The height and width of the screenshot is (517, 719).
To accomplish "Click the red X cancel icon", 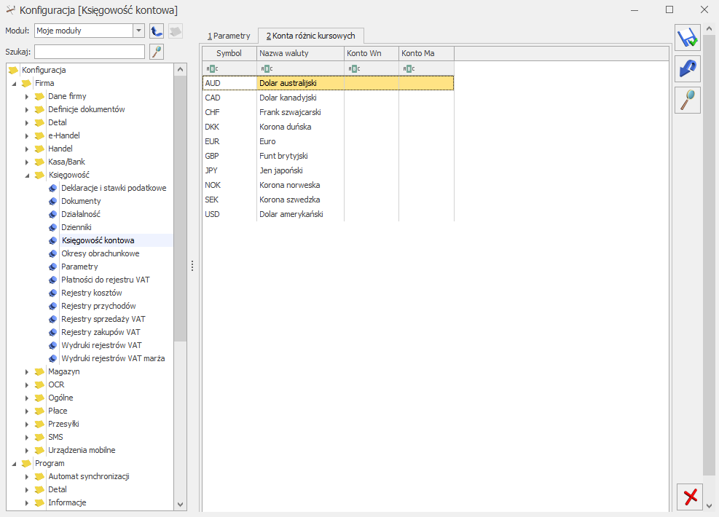I will [690, 497].
